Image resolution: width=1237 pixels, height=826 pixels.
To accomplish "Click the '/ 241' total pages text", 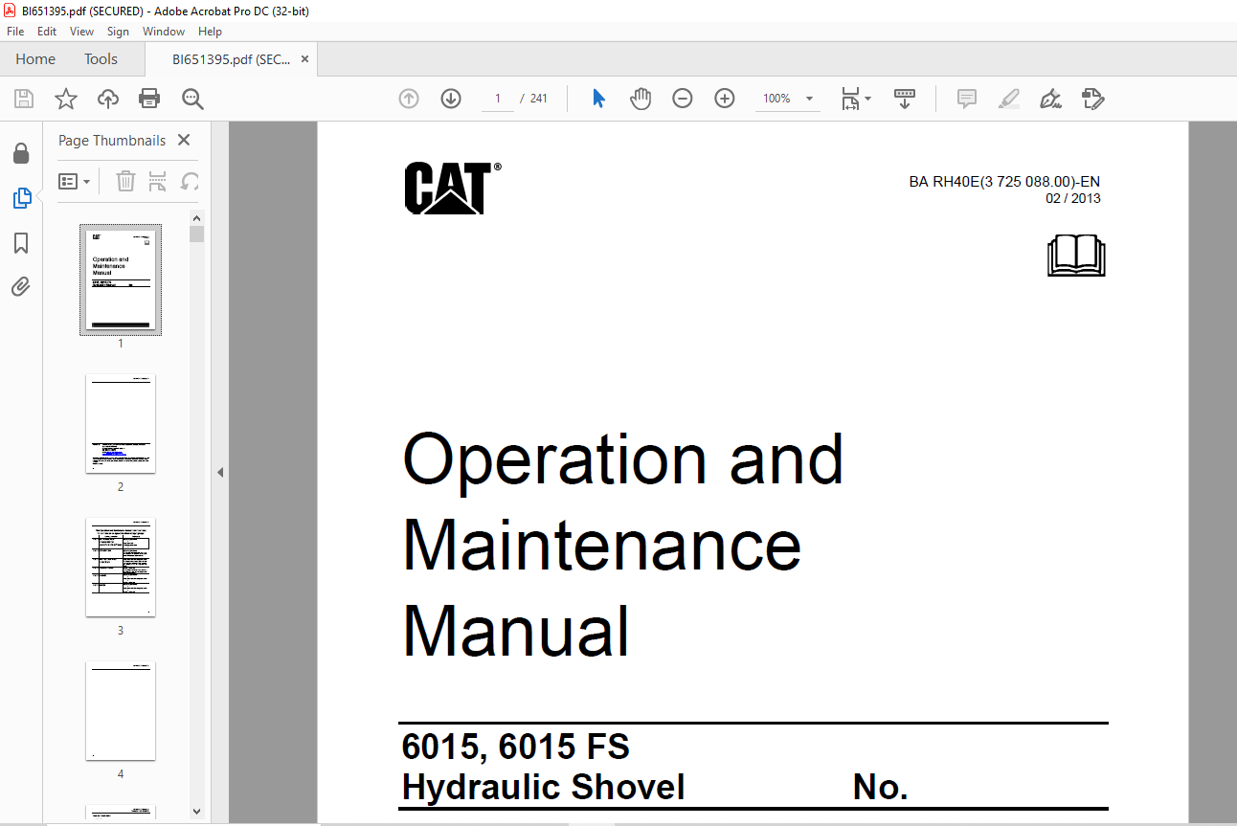I will click(x=533, y=99).
